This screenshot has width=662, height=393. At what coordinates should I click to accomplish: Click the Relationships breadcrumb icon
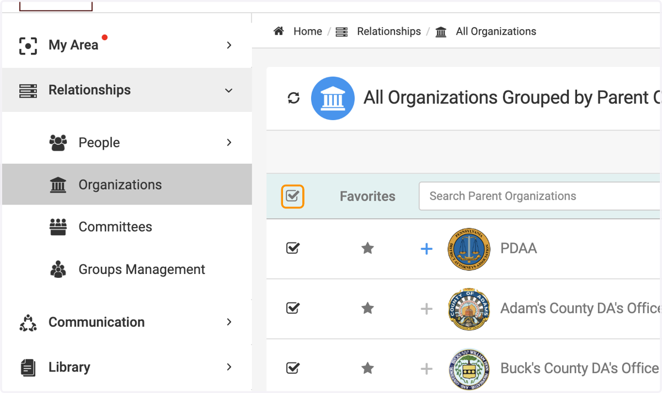tap(341, 32)
